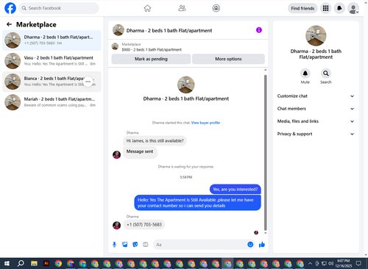This screenshot has width=368, height=269.
Task: Click the listing avatar in chat header
Action: pos(118,30)
